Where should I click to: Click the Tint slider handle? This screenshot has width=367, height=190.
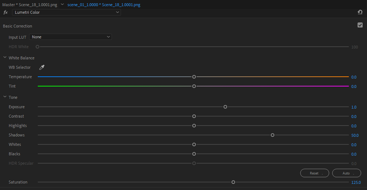(x=194, y=86)
